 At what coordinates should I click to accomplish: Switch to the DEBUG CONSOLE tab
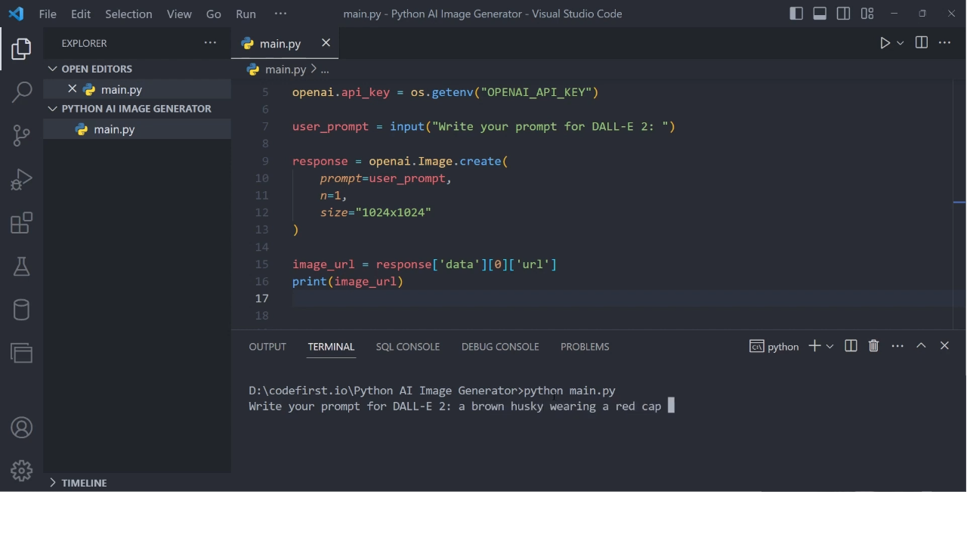click(500, 347)
